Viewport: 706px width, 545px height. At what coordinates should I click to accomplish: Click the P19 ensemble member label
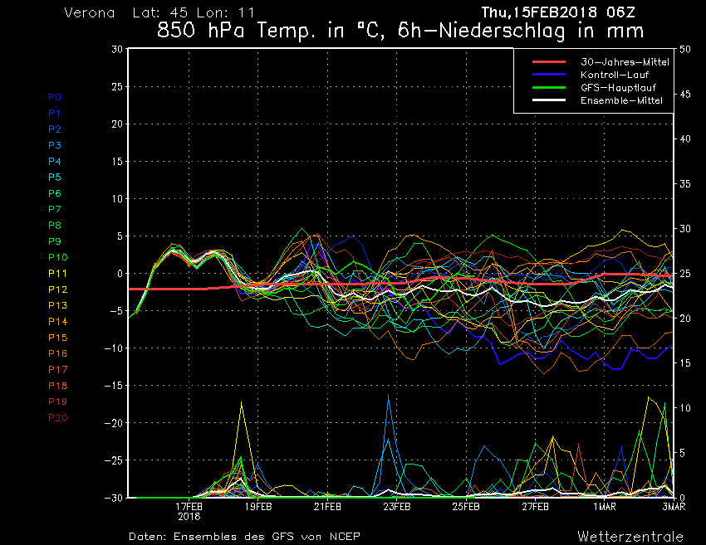tap(58, 401)
